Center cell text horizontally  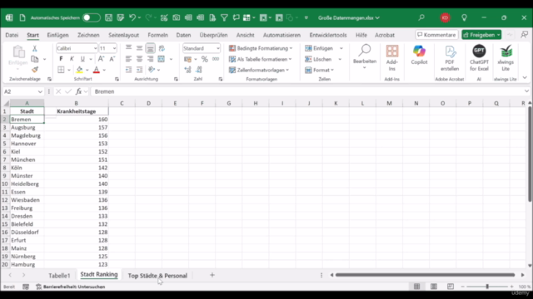[139, 59]
